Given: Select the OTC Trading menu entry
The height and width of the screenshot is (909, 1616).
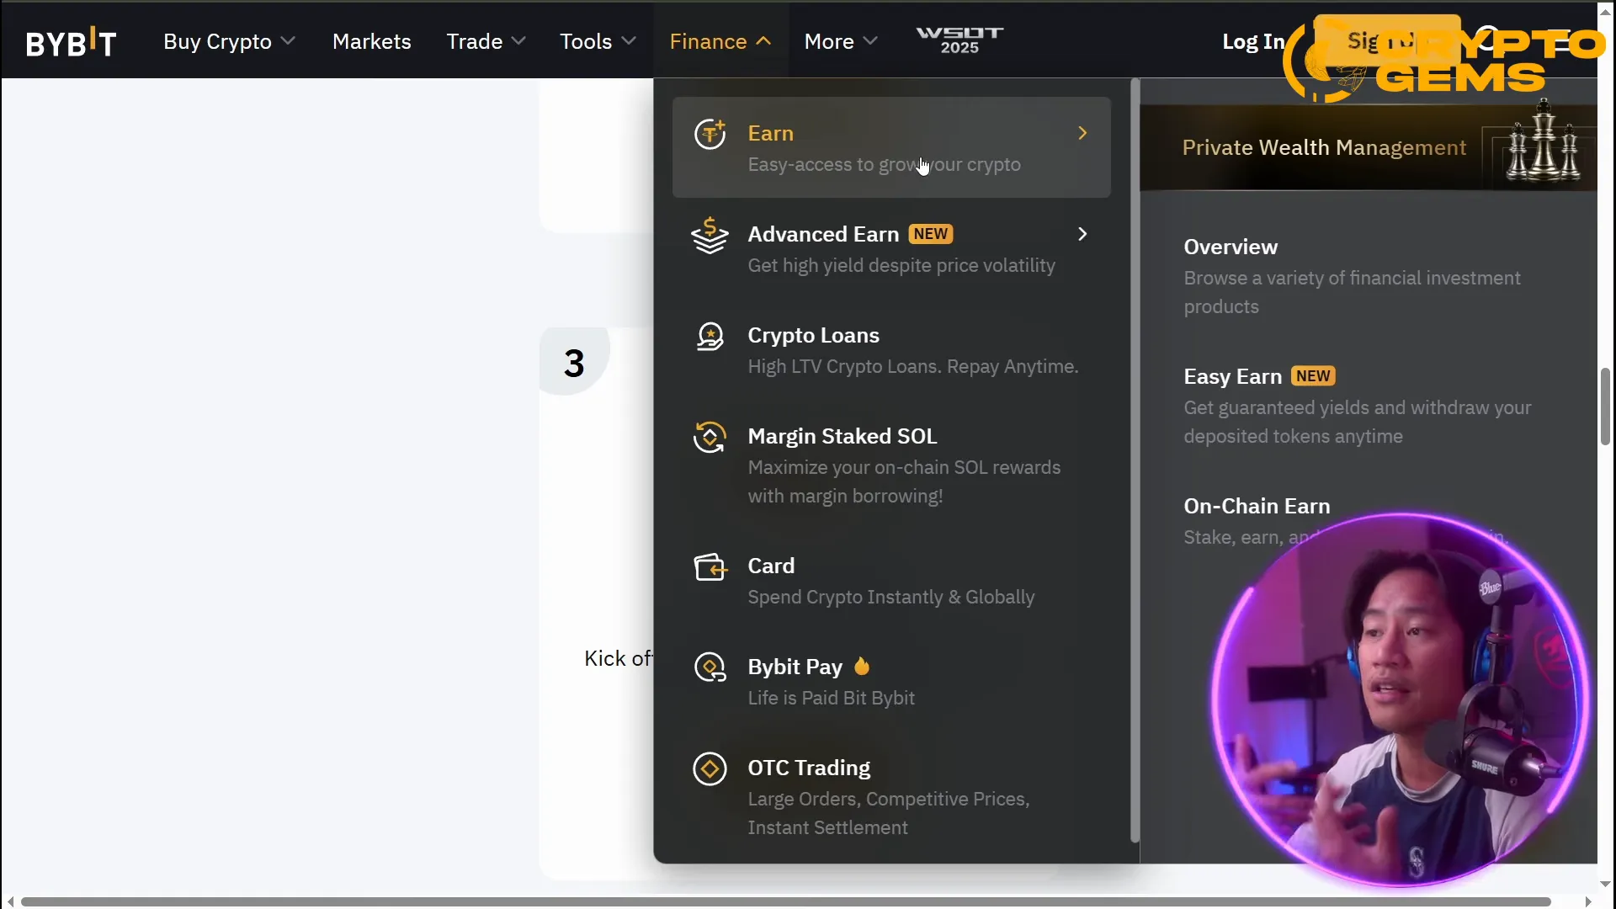Looking at the screenshot, I should tap(891, 796).
